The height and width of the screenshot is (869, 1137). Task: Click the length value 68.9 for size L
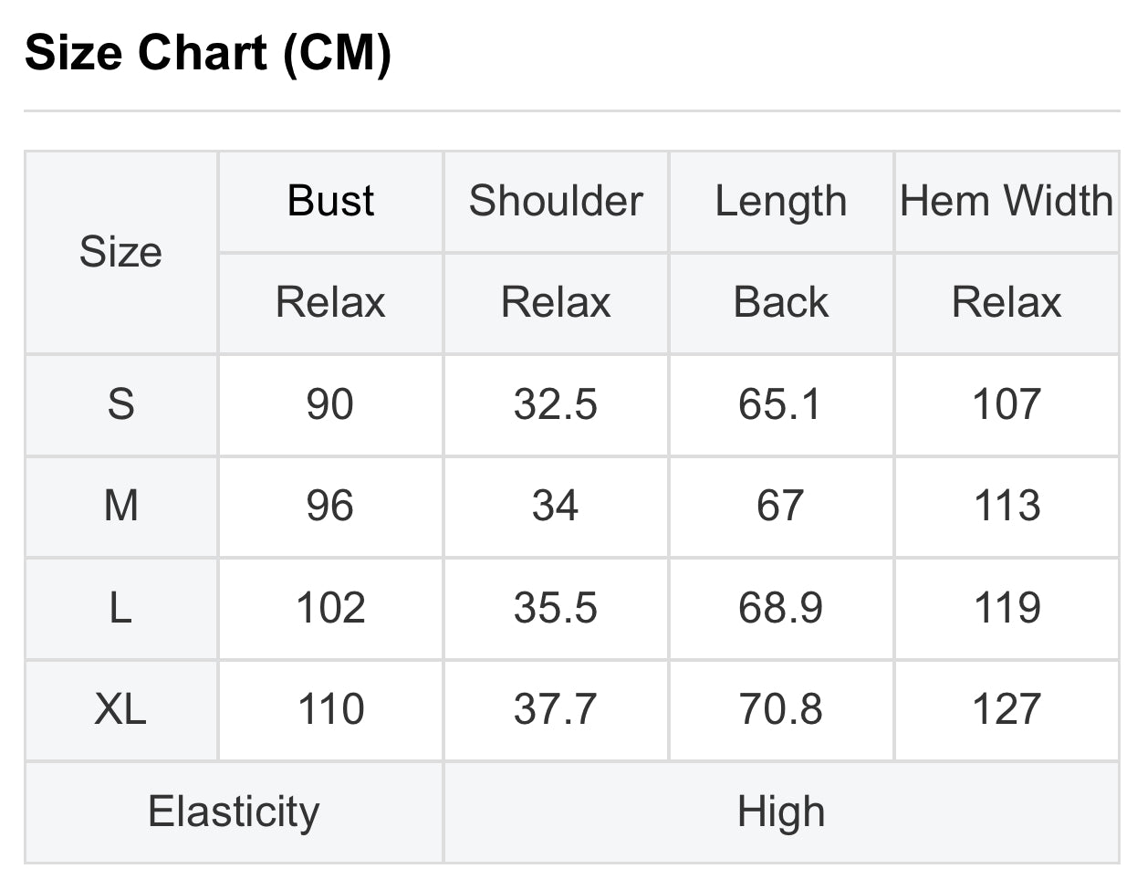[x=781, y=608]
